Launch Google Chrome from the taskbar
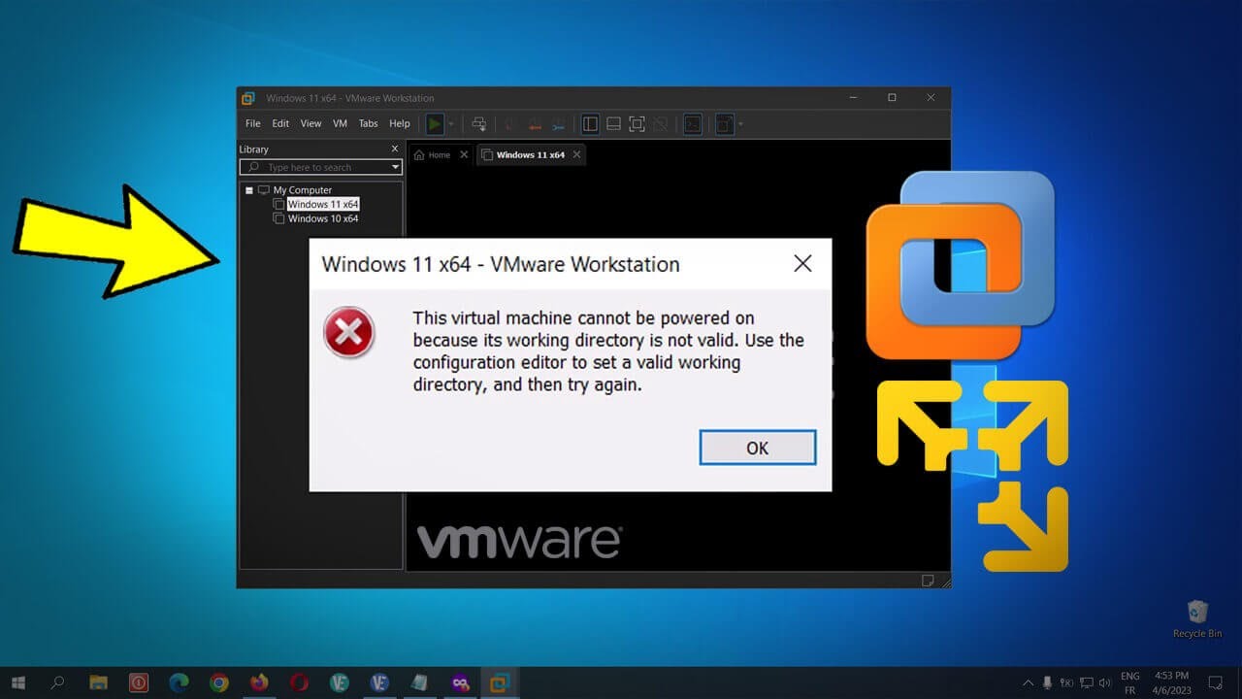Viewport: 1242px width, 699px height. point(219,682)
